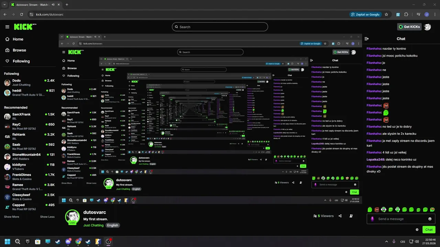Open the SamXFrank recommended channel
This screenshot has width=440, height=247.
(x=29, y=116)
